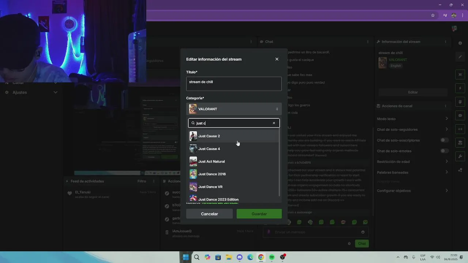Clear the category search text
The height and width of the screenshot is (263, 468).
tap(274, 123)
